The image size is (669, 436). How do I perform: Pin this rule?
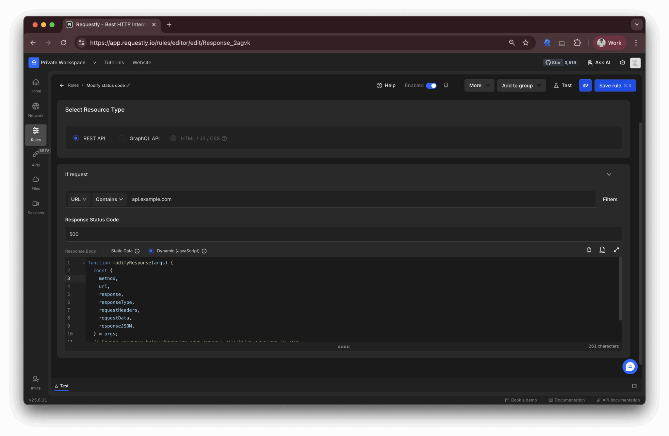(x=446, y=85)
